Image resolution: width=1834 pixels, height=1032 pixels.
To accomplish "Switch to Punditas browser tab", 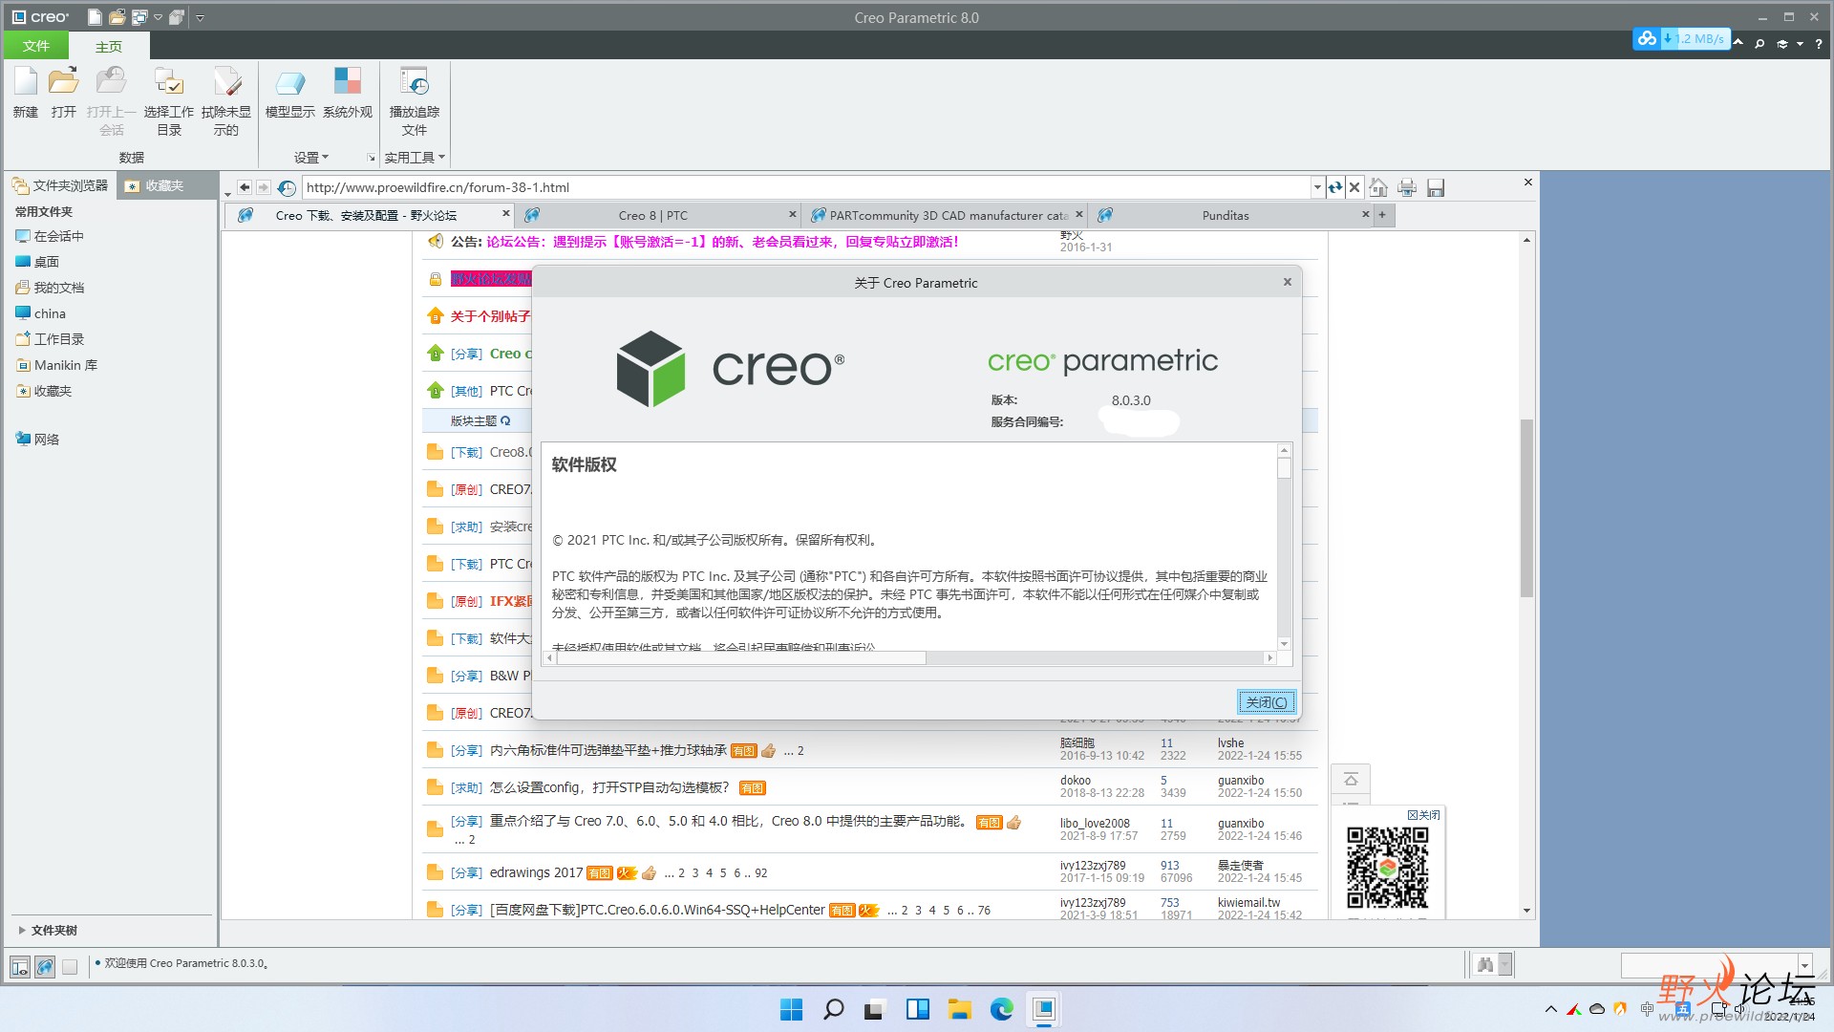I will tap(1226, 215).
